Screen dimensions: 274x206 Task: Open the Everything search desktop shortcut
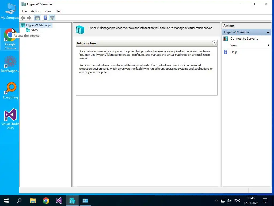pos(10,91)
